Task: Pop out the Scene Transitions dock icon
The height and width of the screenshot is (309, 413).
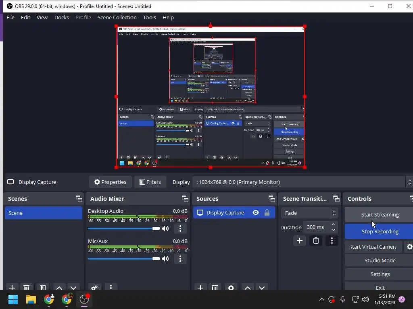Action: (x=336, y=199)
